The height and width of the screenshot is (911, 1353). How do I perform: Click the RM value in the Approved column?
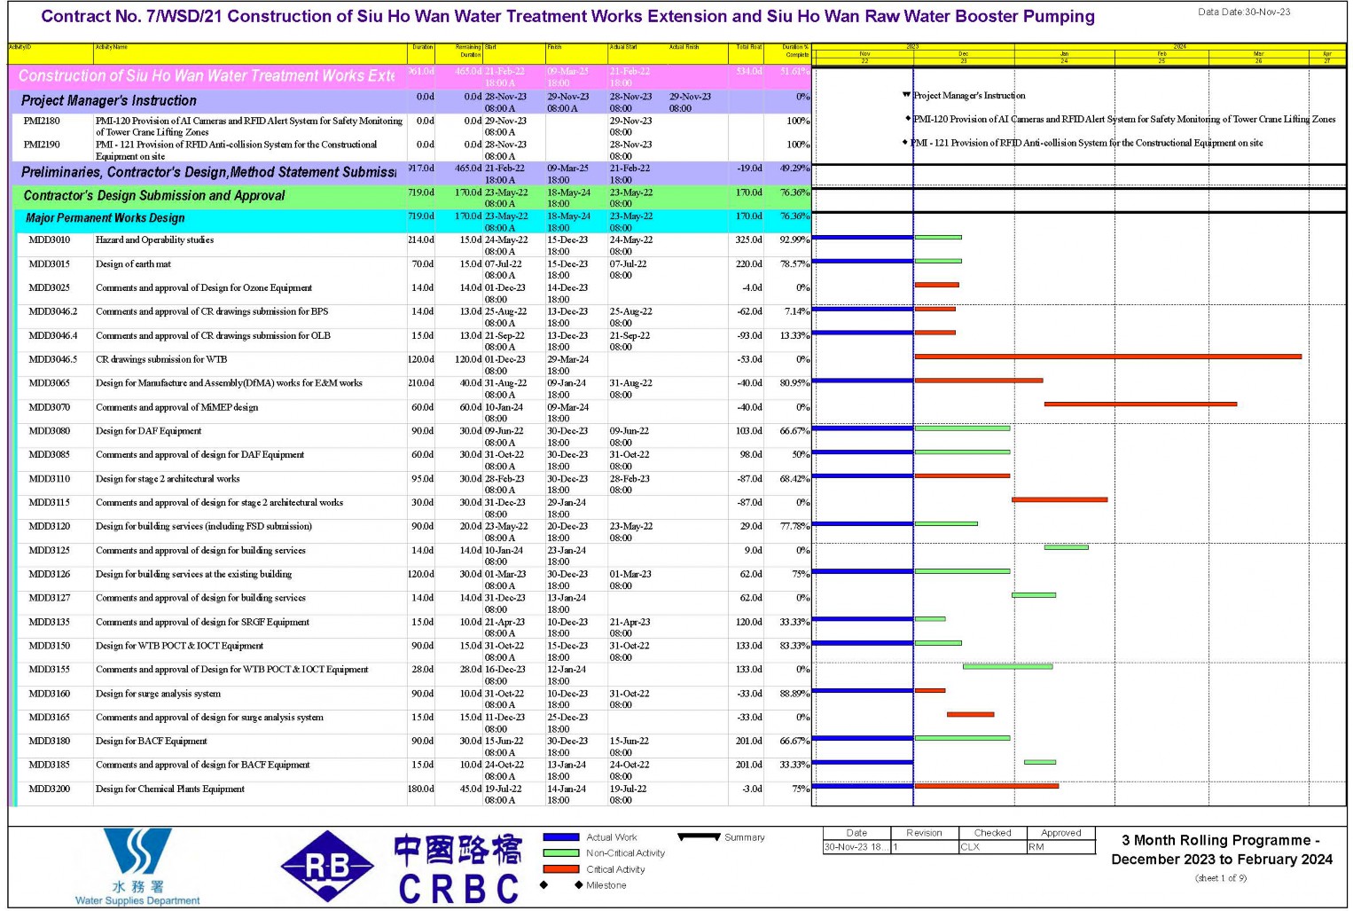1036,847
